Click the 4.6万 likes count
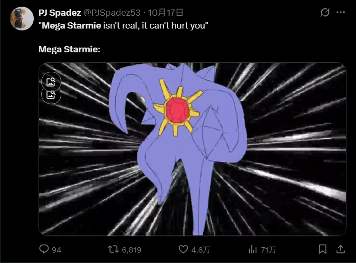356x263 pixels. pos(201,250)
